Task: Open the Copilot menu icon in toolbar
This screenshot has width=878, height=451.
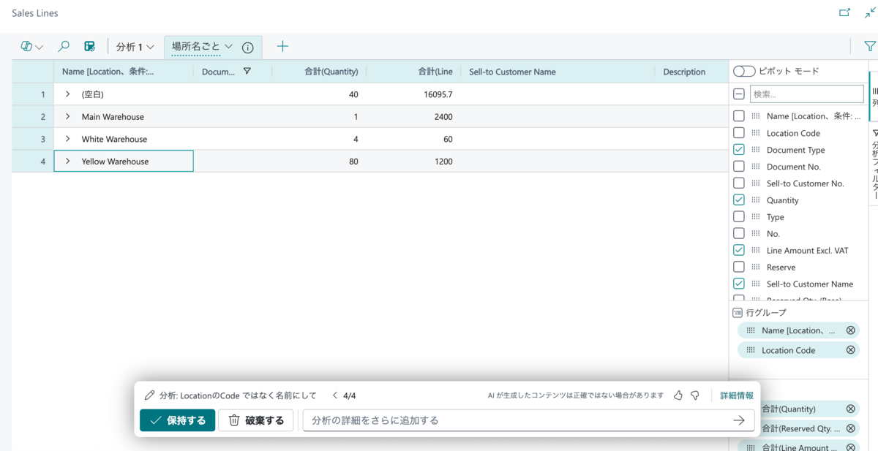Action: [x=31, y=46]
